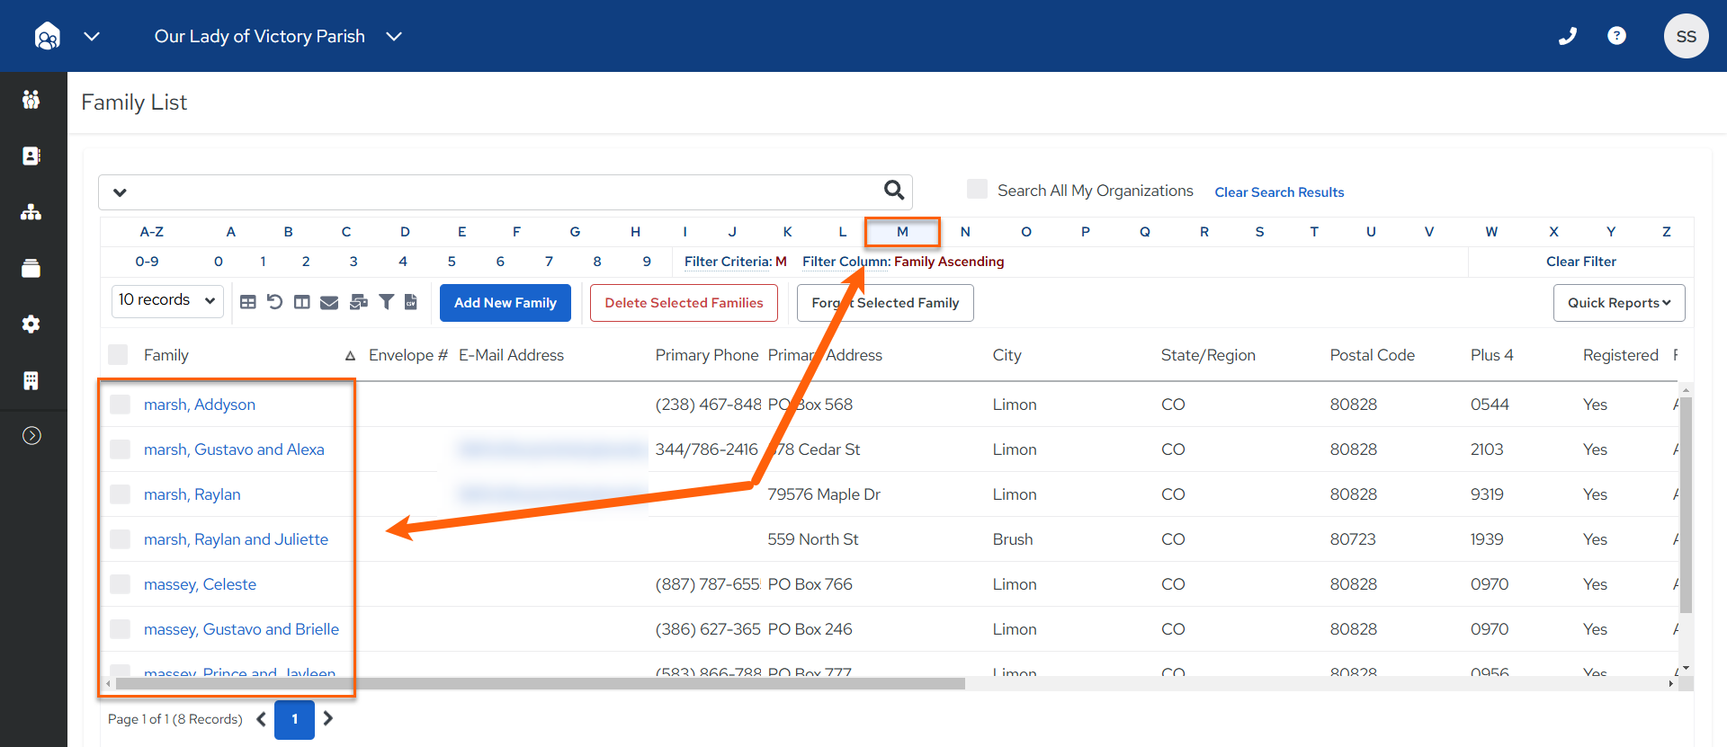This screenshot has width=1727, height=747.
Task: Open the SS user avatar menu
Action: [x=1686, y=36]
